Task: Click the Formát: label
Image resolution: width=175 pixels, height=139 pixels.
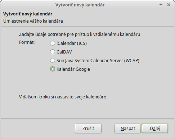Action: [x=27, y=42]
